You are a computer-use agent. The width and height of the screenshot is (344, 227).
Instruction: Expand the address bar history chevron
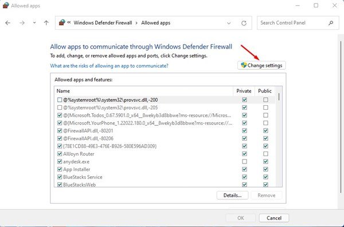[x=229, y=23]
